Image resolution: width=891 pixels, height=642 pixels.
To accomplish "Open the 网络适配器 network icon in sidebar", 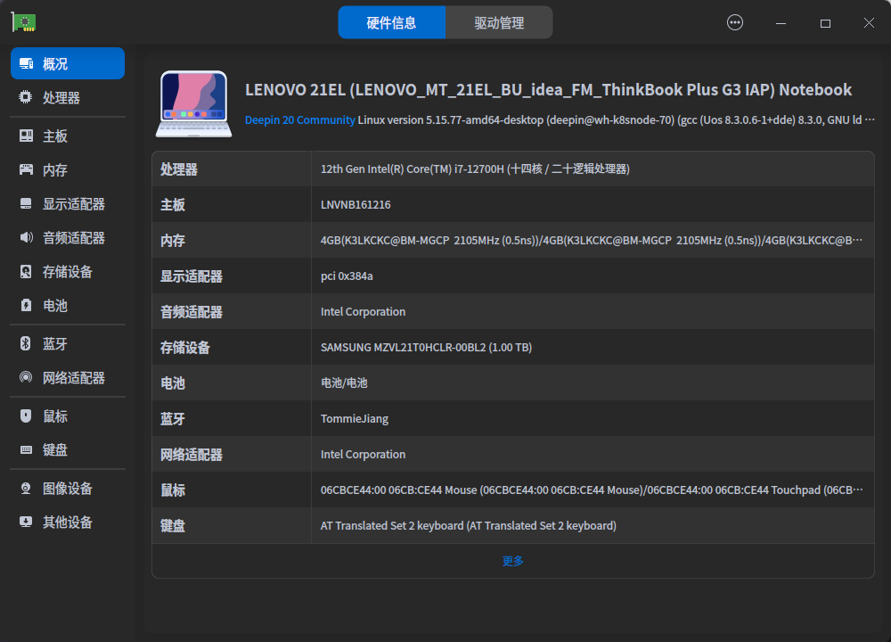I will click(x=26, y=377).
